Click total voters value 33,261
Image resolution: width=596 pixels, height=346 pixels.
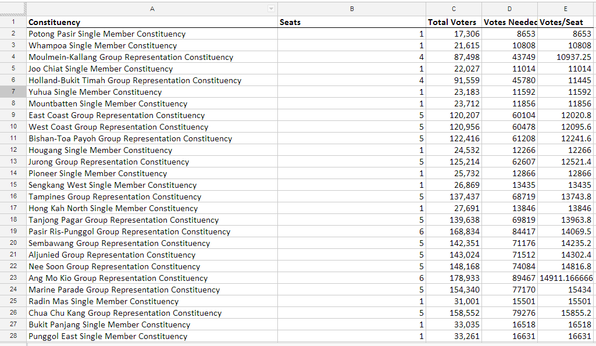(454, 336)
